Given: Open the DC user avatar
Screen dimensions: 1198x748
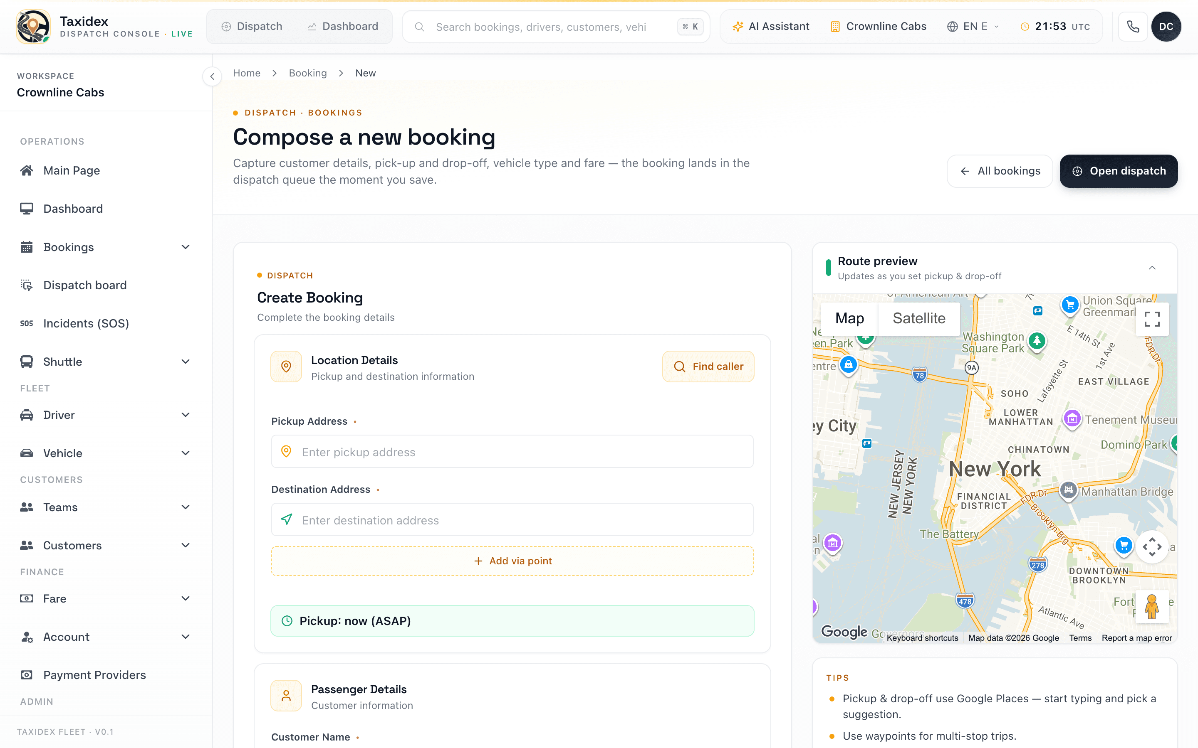Looking at the screenshot, I should (1166, 27).
